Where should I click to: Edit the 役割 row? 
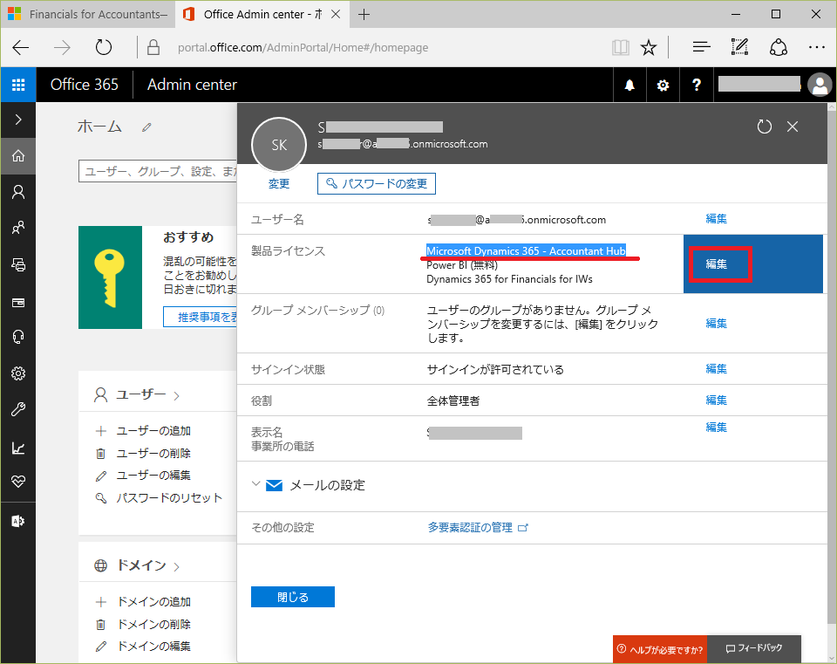point(717,400)
